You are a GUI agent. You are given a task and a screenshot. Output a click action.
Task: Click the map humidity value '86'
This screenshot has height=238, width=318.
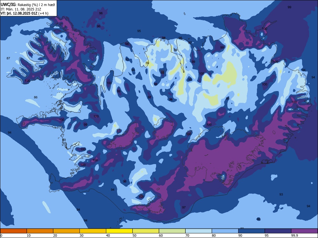coord(36,97)
